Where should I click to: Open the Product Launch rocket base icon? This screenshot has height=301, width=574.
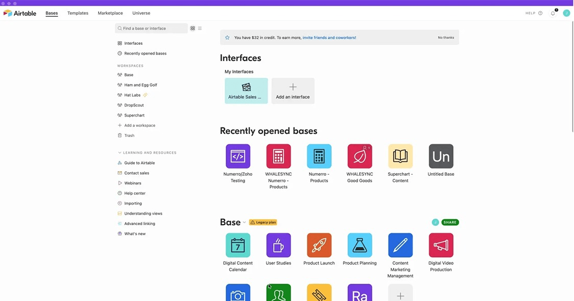[319, 245]
